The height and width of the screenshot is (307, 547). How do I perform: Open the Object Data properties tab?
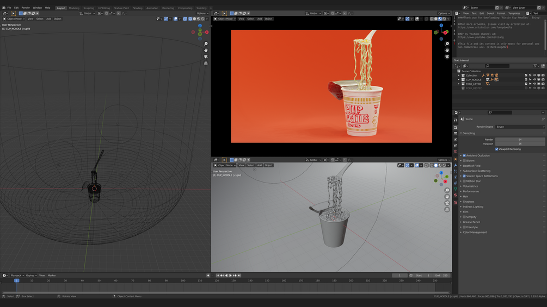click(x=455, y=189)
